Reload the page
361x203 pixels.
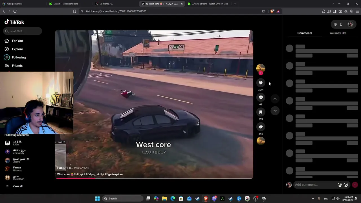[x=15, y=11]
